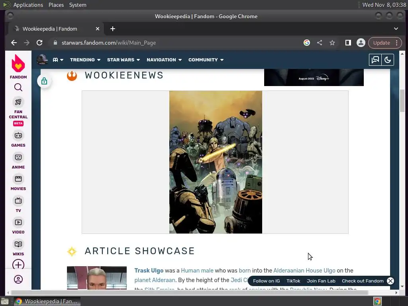Click the vertical scrollbar thumb
The height and width of the screenshot is (306, 408).
(x=402, y=100)
